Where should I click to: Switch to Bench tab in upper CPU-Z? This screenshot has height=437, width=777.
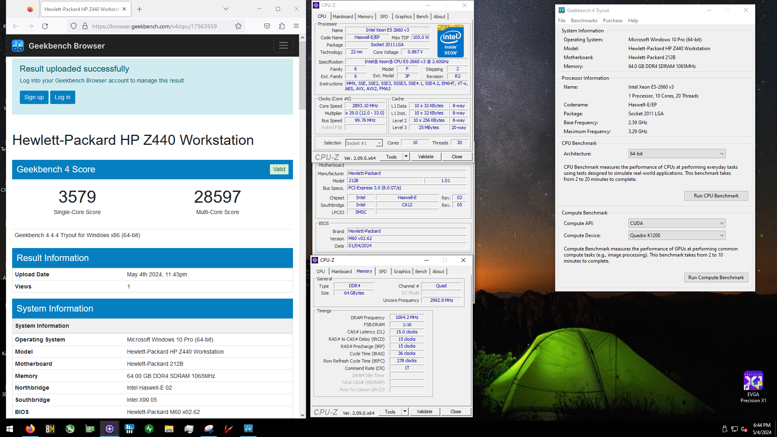422,17
